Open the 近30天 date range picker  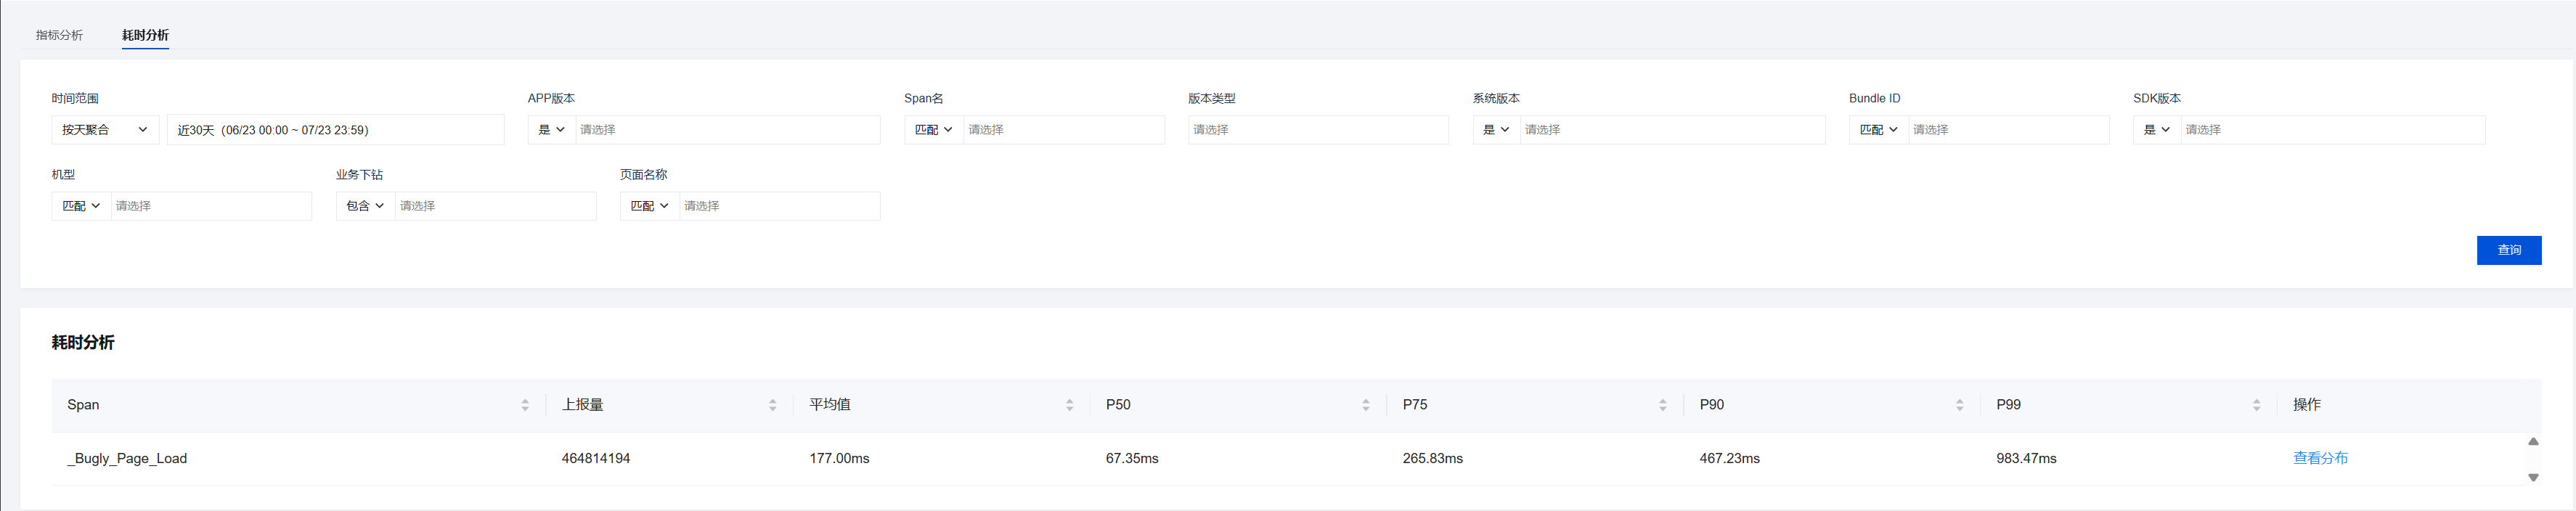point(335,130)
